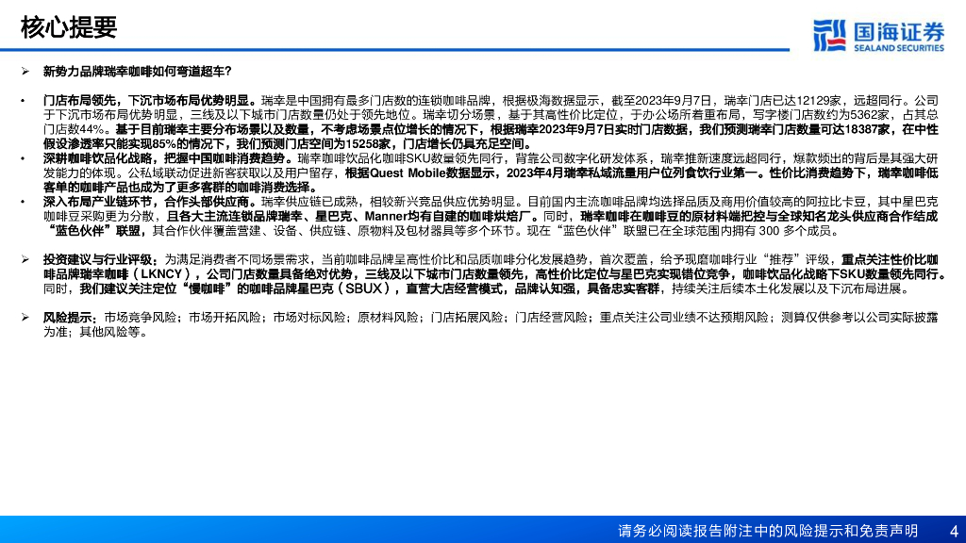Click the text 为准;其他风险等。

pyautogui.click(x=96, y=333)
